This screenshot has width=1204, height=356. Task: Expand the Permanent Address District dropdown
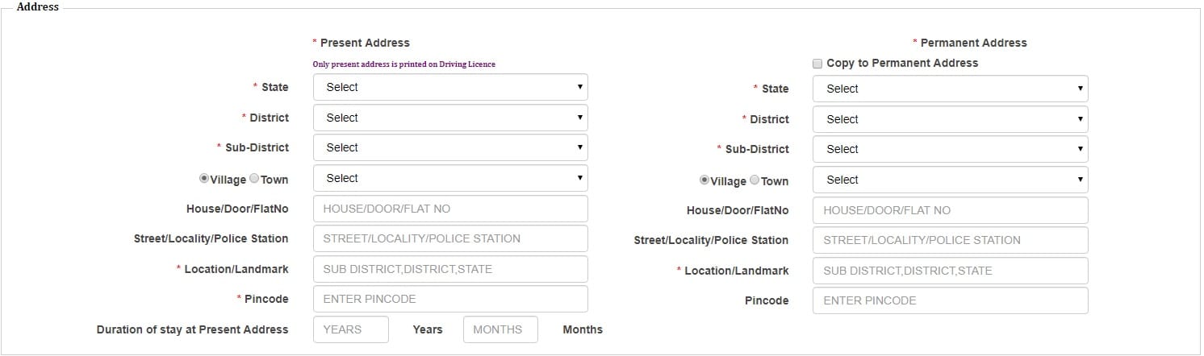click(x=950, y=119)
